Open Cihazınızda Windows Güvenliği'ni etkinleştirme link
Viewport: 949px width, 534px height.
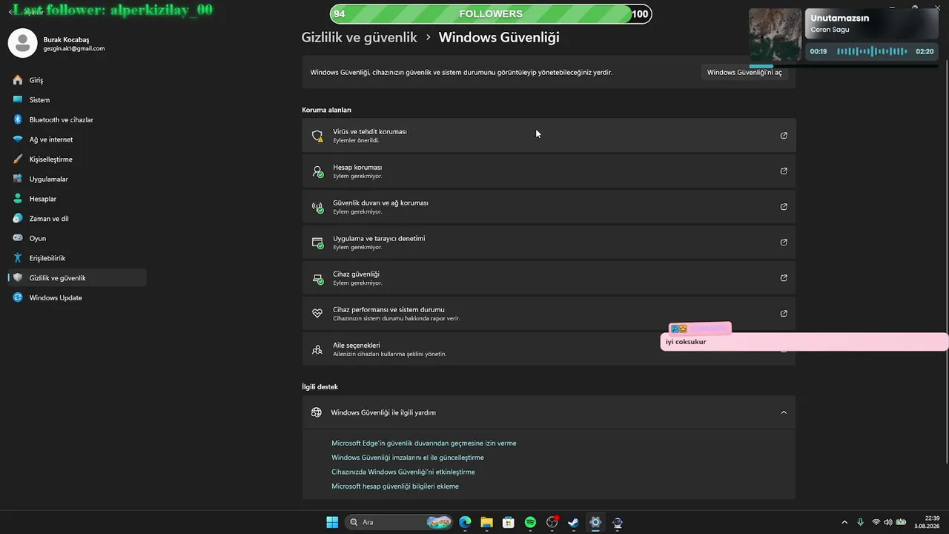coord(403,472)
